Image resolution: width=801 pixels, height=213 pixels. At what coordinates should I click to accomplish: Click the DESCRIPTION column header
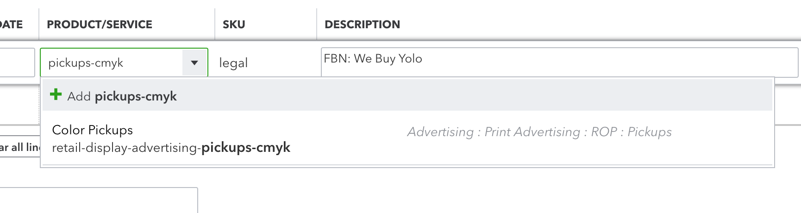(x=362, y=25)
